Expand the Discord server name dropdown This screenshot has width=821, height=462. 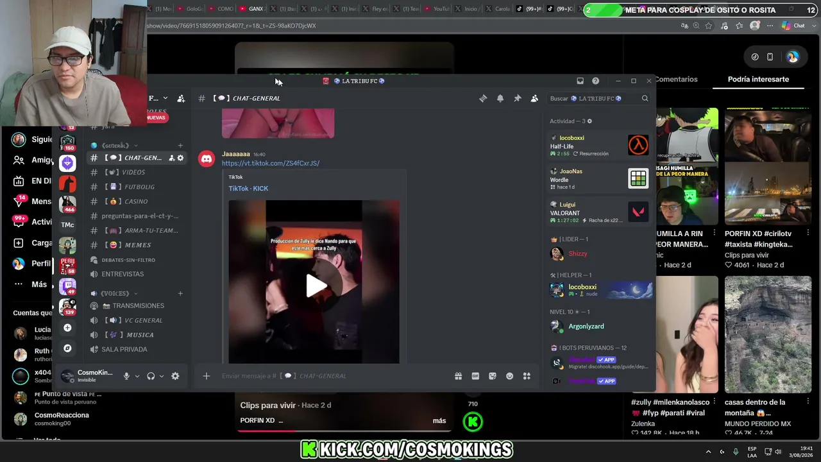165,98
